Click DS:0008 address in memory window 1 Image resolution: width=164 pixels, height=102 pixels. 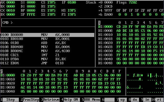click(x=105, y=31)
